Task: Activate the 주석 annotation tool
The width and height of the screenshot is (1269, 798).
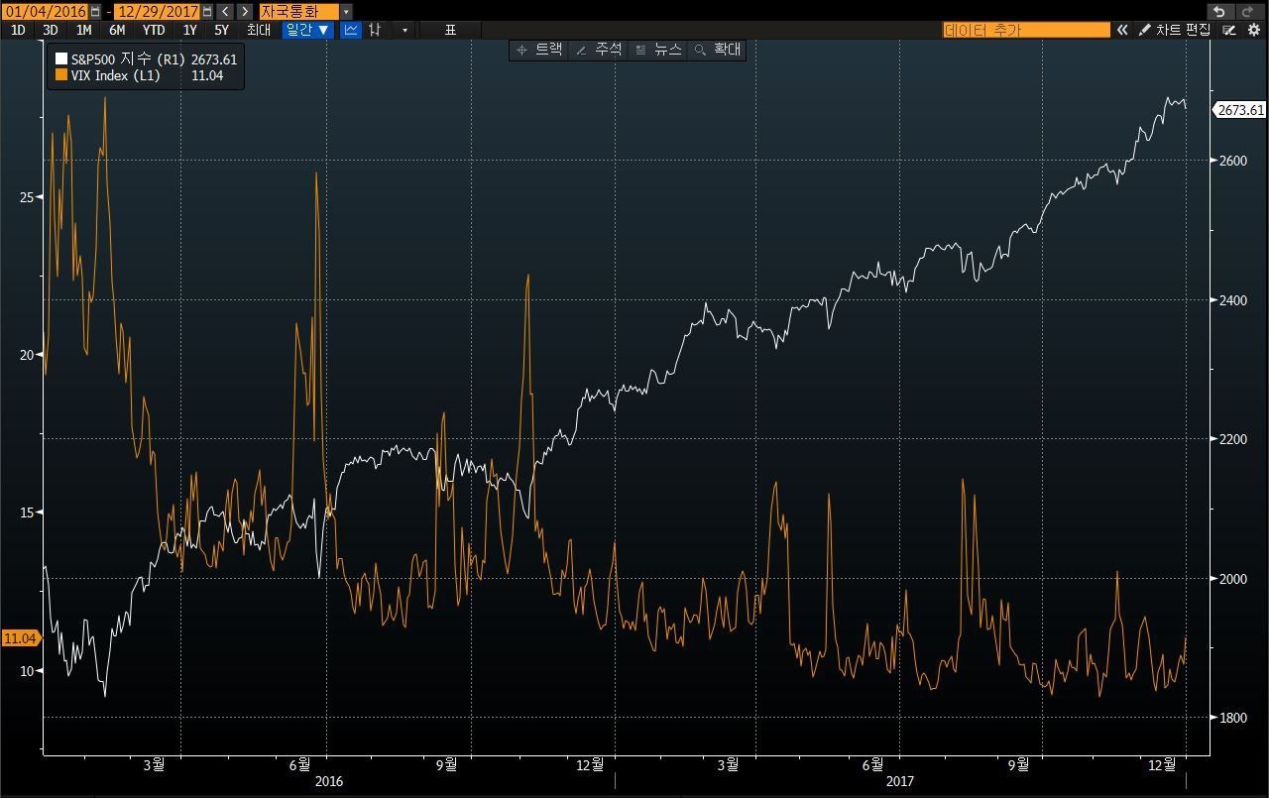Action: [599, 50]
